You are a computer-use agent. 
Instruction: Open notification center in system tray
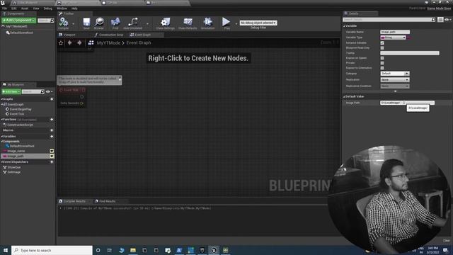(445, 250)
